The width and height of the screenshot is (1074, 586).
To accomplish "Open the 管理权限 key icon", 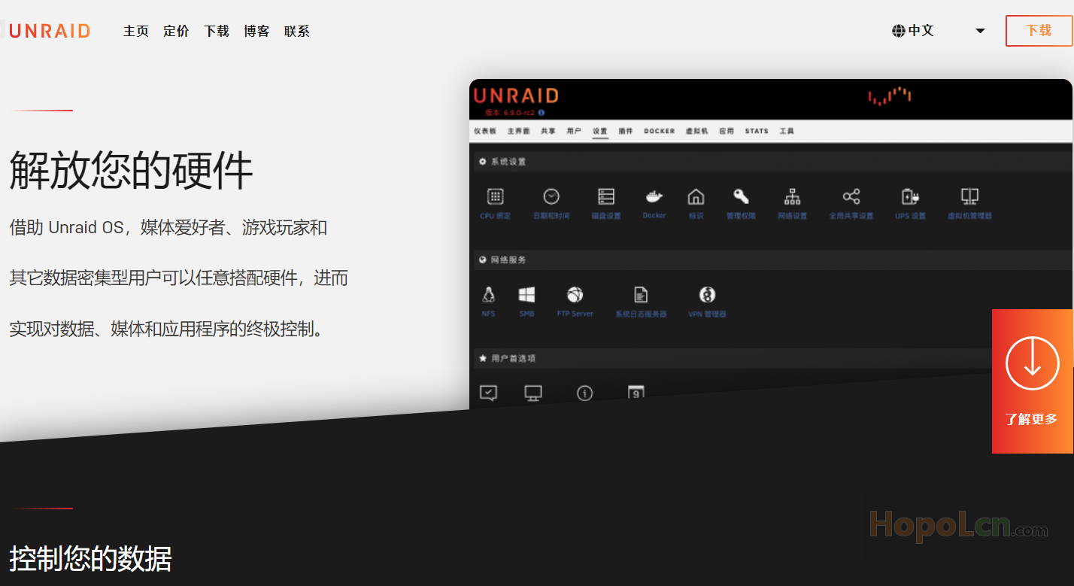I will (x=741, y=196).
